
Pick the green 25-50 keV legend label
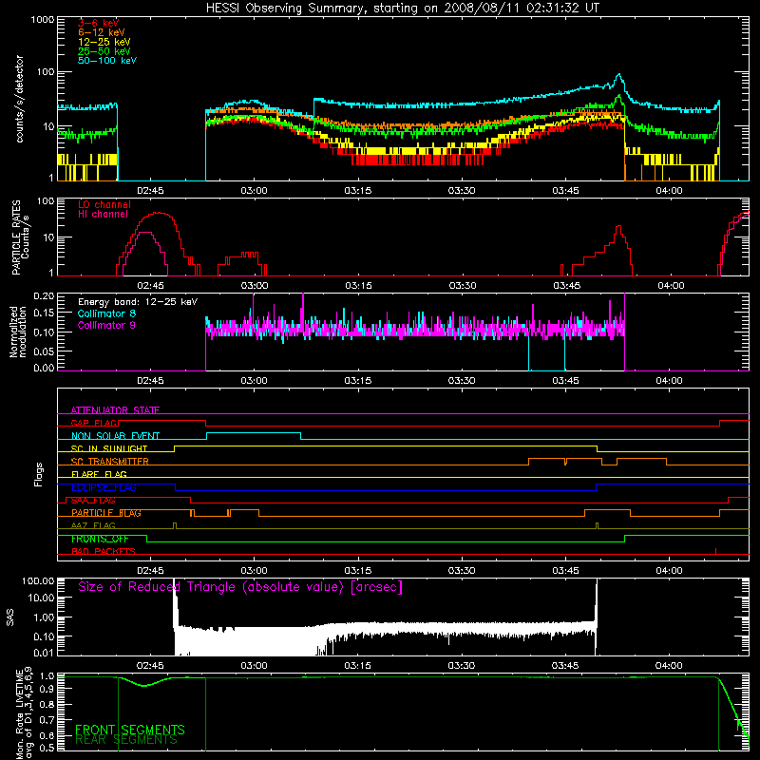tap(104, 51)
